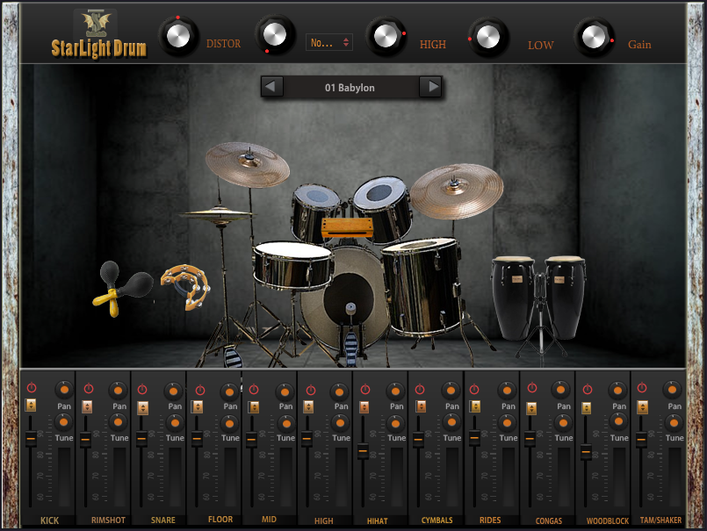Open the dropdown next to the DISTOR knob
Screen dimensions: 707x531
[329, 42]
